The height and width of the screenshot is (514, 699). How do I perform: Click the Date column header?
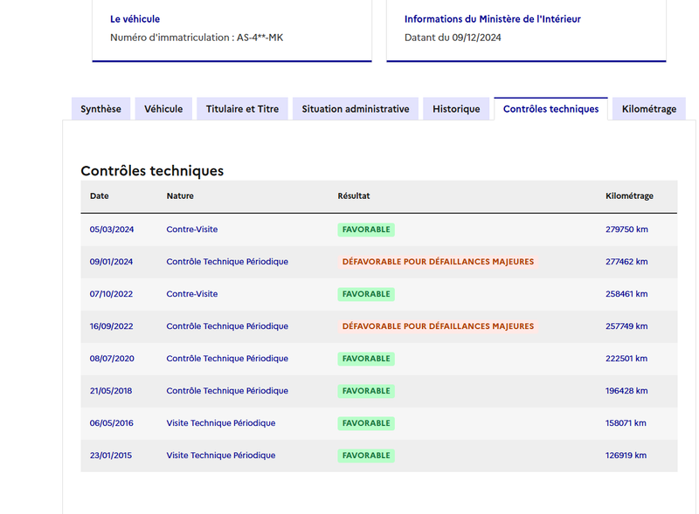(x=100, y=196)
